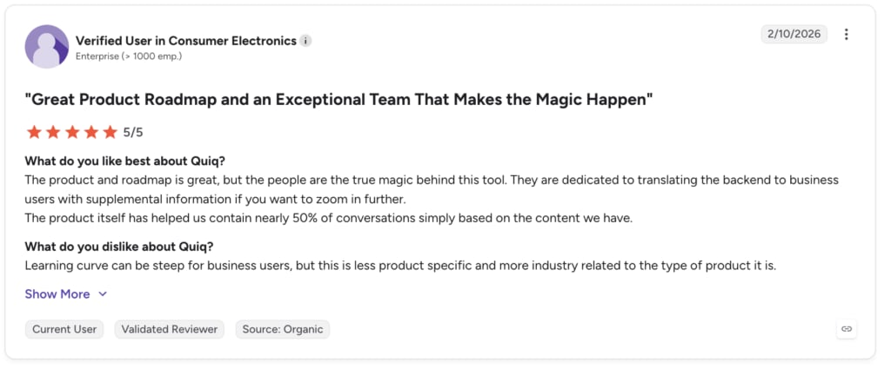Image resolution: width=891 pixels, height=369 pixels.
Task: Open the Great Product Roadmap review title
Action: [x=338, y=100]
